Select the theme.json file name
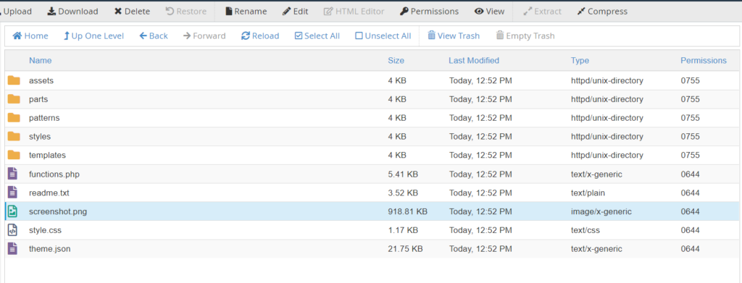 click(50, 249)
